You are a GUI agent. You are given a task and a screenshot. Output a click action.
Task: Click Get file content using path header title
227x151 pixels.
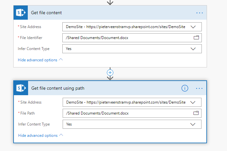(58, 88)
